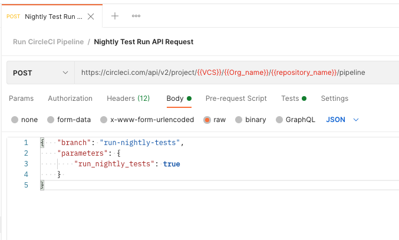Open the Settings tab
The height and width of the screenshot is (240, 399).
click(334, 98)
